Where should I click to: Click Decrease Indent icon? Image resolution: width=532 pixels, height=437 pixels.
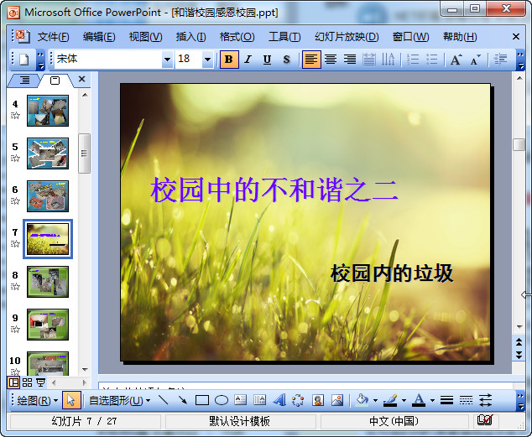click(500, 60)
